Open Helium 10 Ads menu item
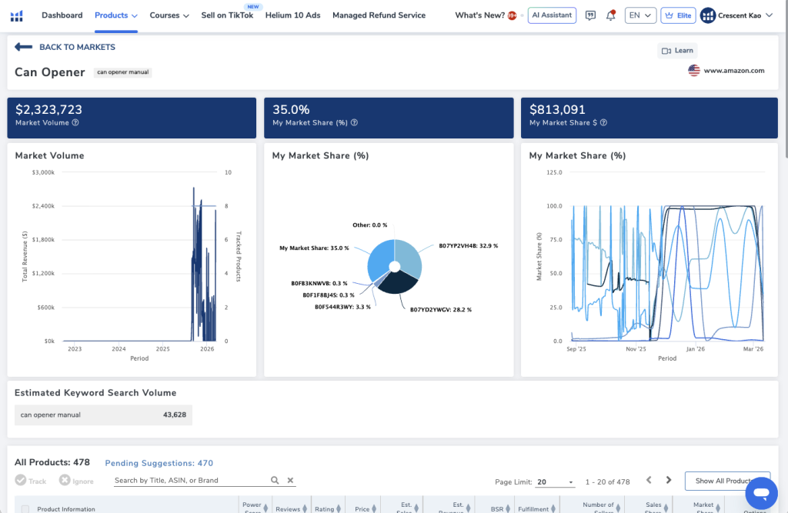The width and height of the screenshot is (788, 513). (293, 15)
